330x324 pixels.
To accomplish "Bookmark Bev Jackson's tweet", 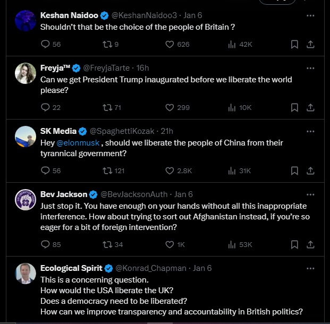I will pyautogui.click(x=294, y=245).
